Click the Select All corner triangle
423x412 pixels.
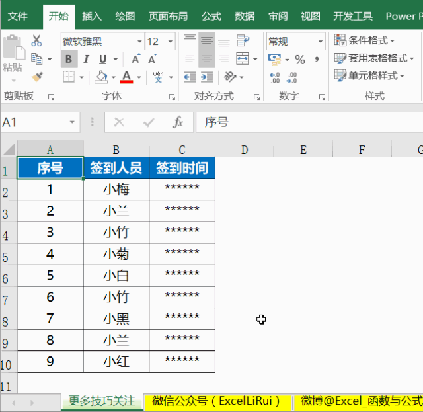[9, 149]
